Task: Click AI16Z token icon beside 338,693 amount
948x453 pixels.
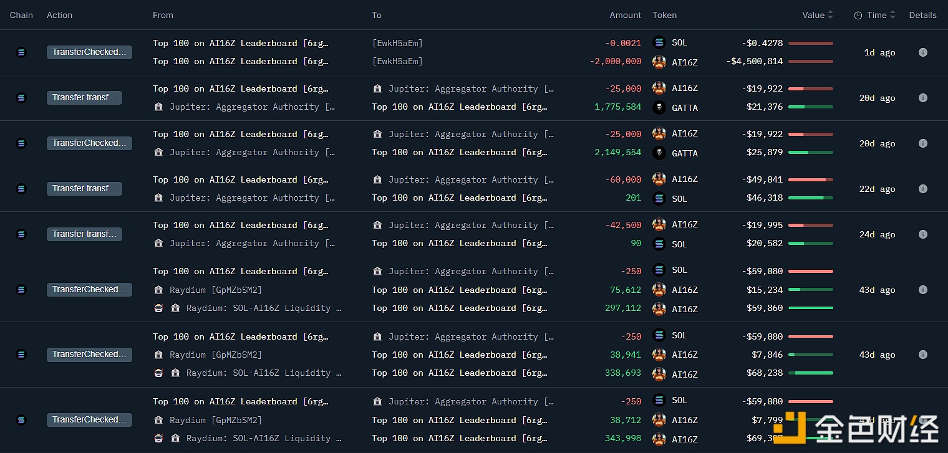Action: 659,374
